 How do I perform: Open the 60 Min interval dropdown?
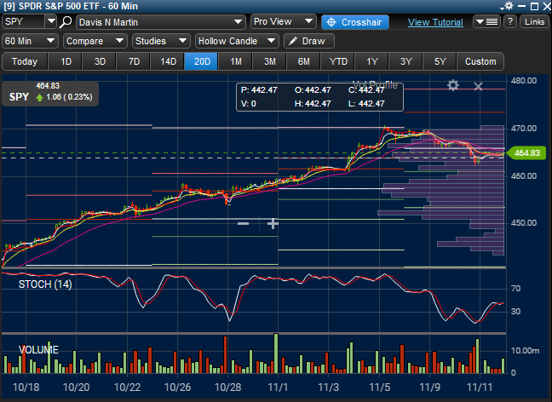[31, 41]
